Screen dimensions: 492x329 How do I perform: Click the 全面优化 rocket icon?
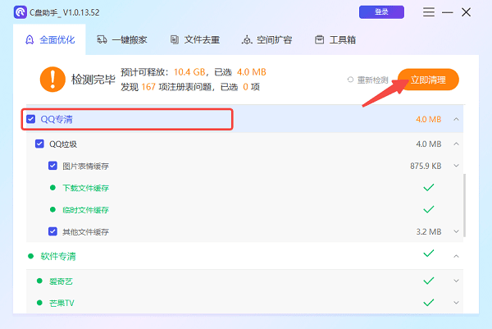30,39
